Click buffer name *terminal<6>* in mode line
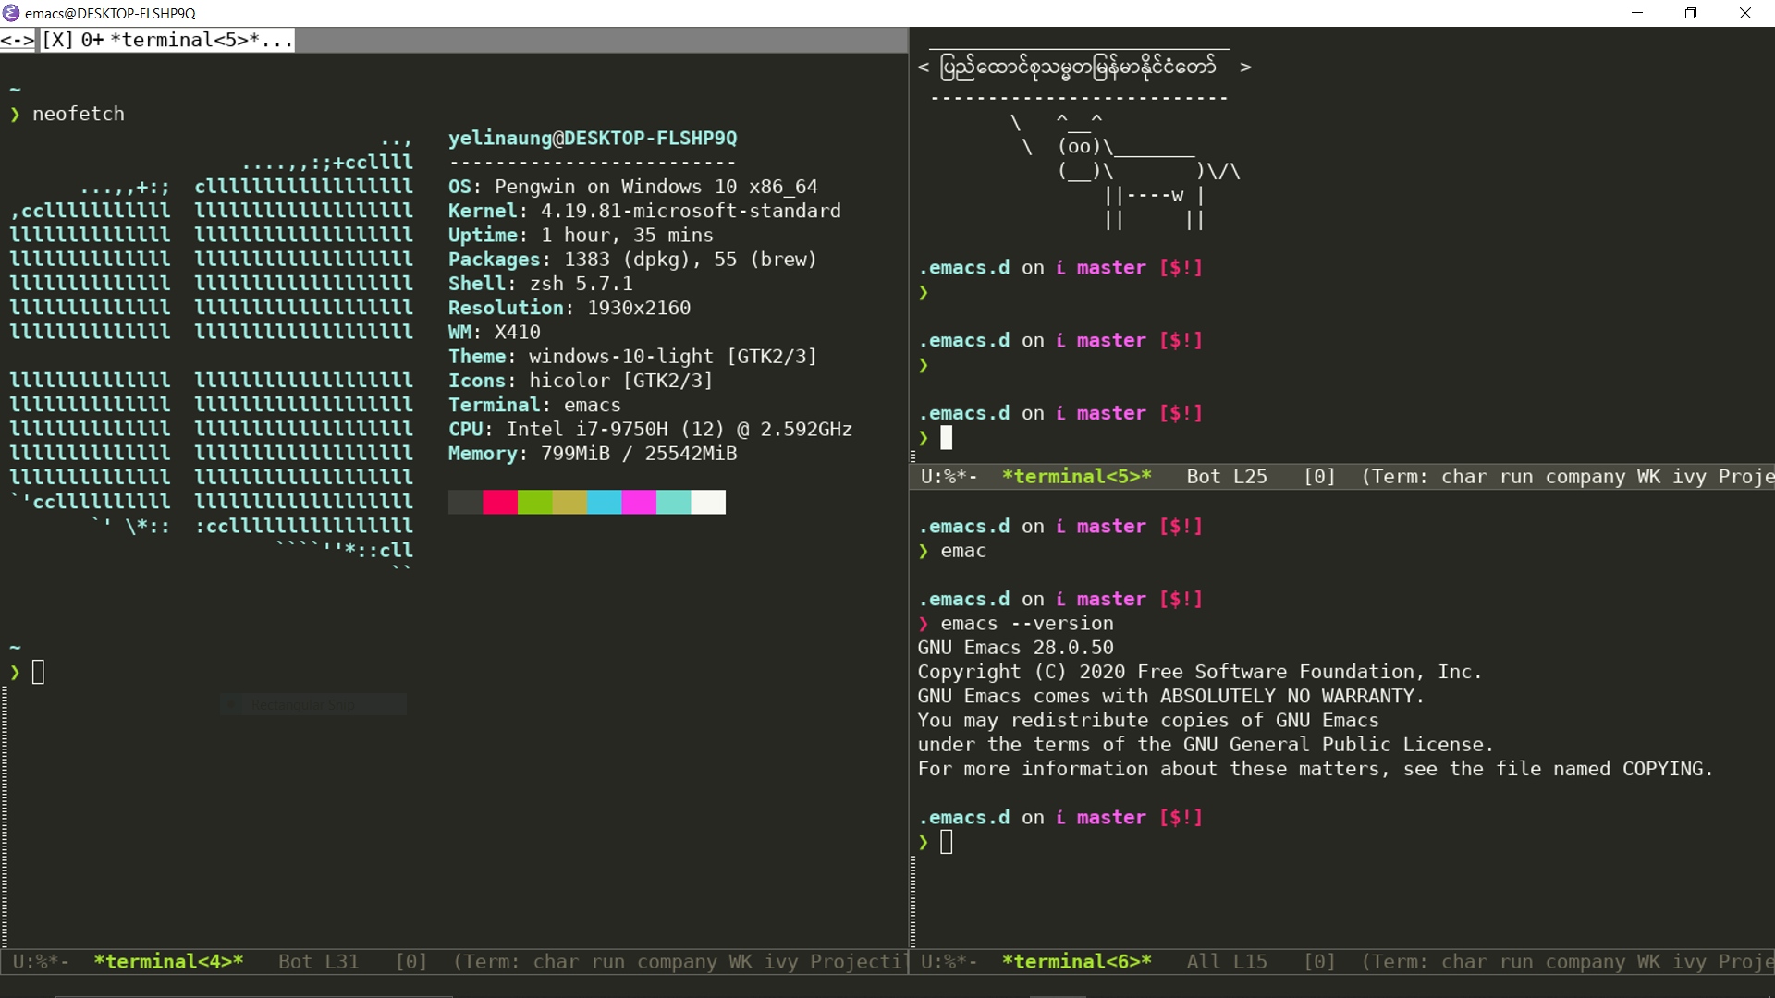The image size is (1775, 998). (x=1077, y=962)
